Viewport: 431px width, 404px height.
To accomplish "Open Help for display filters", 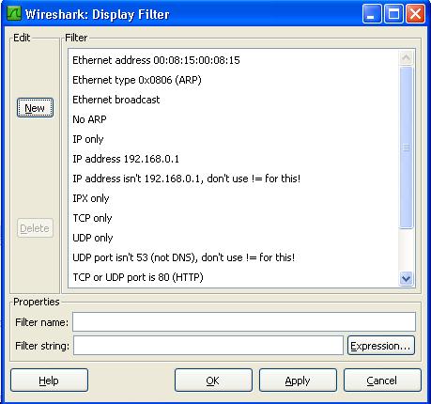I will click(x=49, y=381).
